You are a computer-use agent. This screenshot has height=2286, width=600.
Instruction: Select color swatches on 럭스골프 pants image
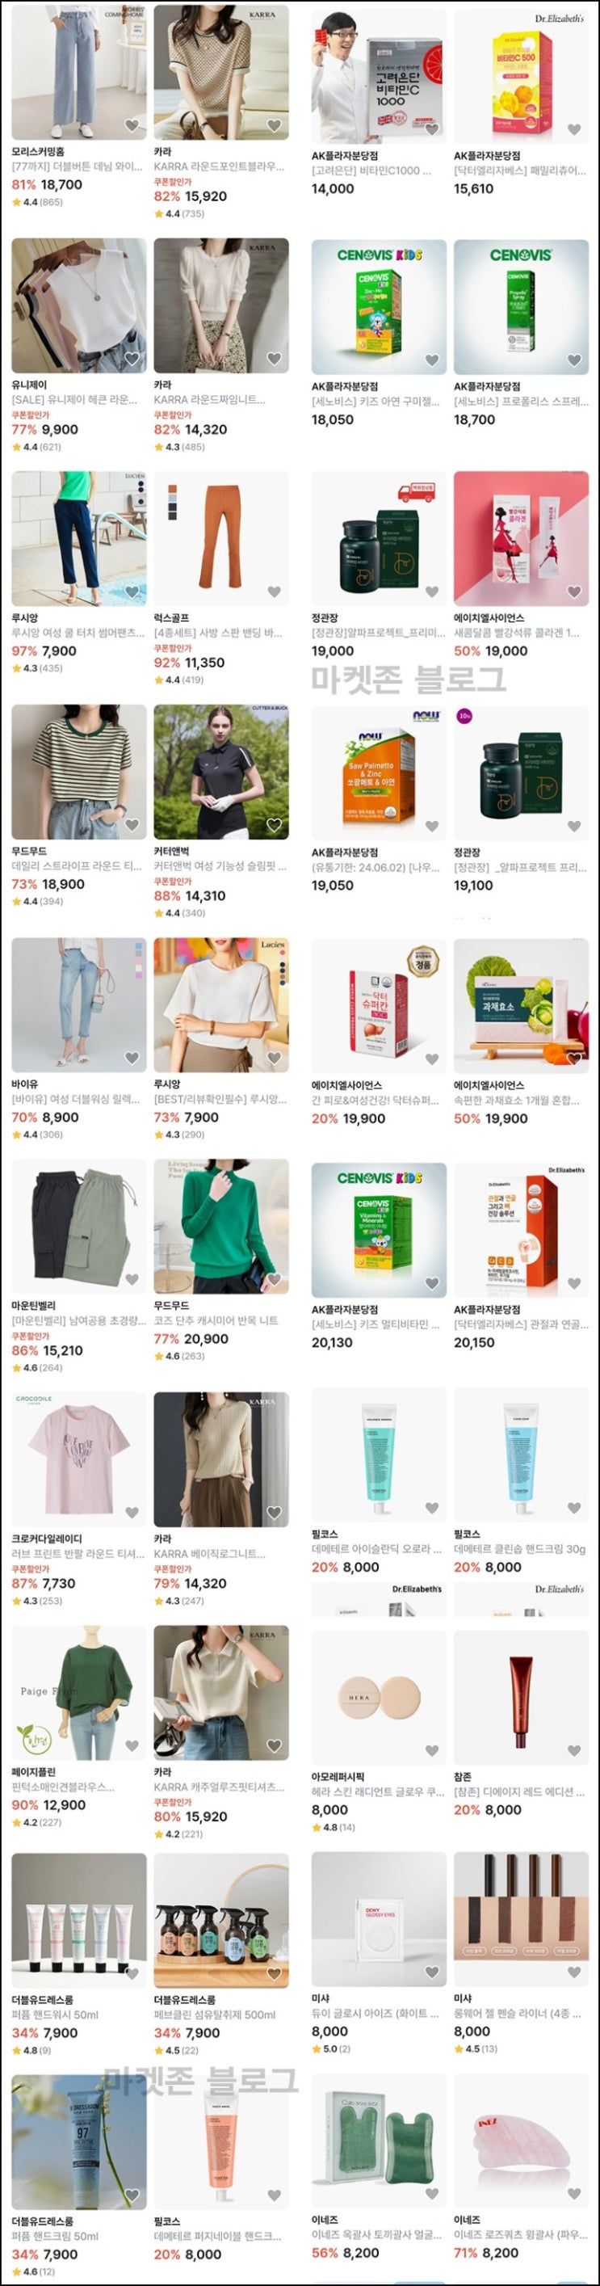point(172,501)
